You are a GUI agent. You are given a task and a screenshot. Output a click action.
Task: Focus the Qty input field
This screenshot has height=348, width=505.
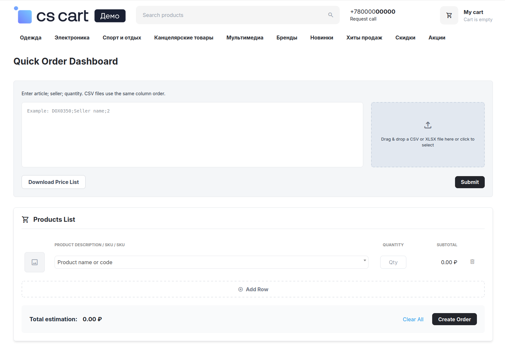point(393,262)
